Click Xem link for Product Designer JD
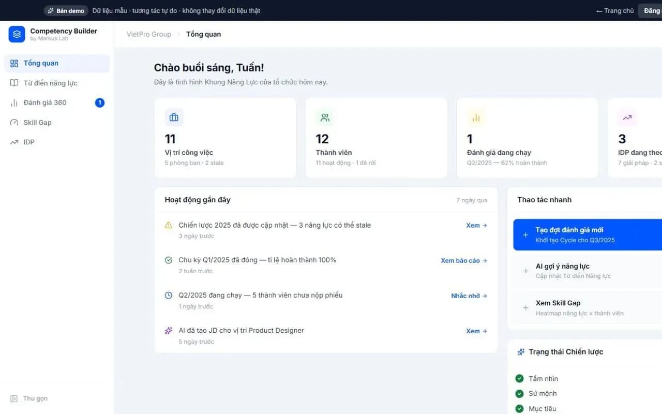This screenshot has width=662, height=414. click(x=476, y=331)
